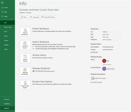Click the Copy path button
The image size is (131, 112).
(x=35, y=17)
